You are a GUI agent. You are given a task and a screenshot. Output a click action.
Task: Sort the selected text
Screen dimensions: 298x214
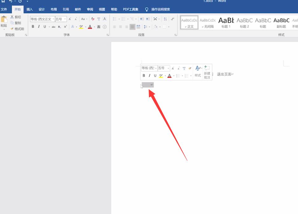[x=165, y=19]
